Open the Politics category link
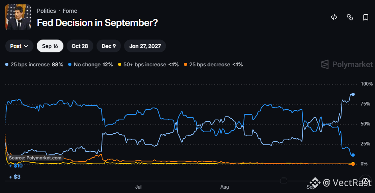The image size is (375, 193). coord(46,11)
